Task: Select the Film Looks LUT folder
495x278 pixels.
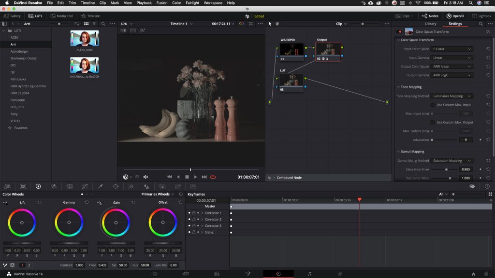Action: click(x=18, y=79)
